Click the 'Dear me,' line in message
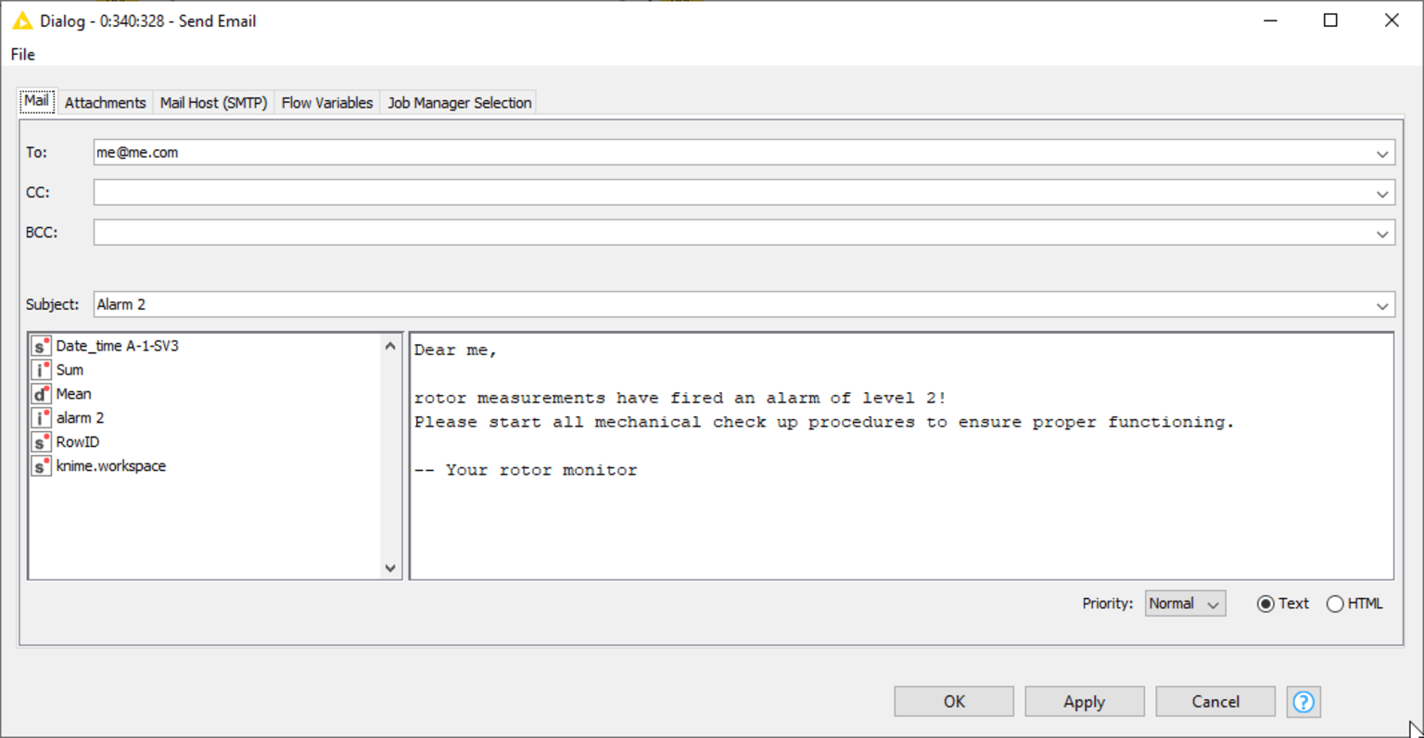The image size is (1424, 738). click(455, 350)
